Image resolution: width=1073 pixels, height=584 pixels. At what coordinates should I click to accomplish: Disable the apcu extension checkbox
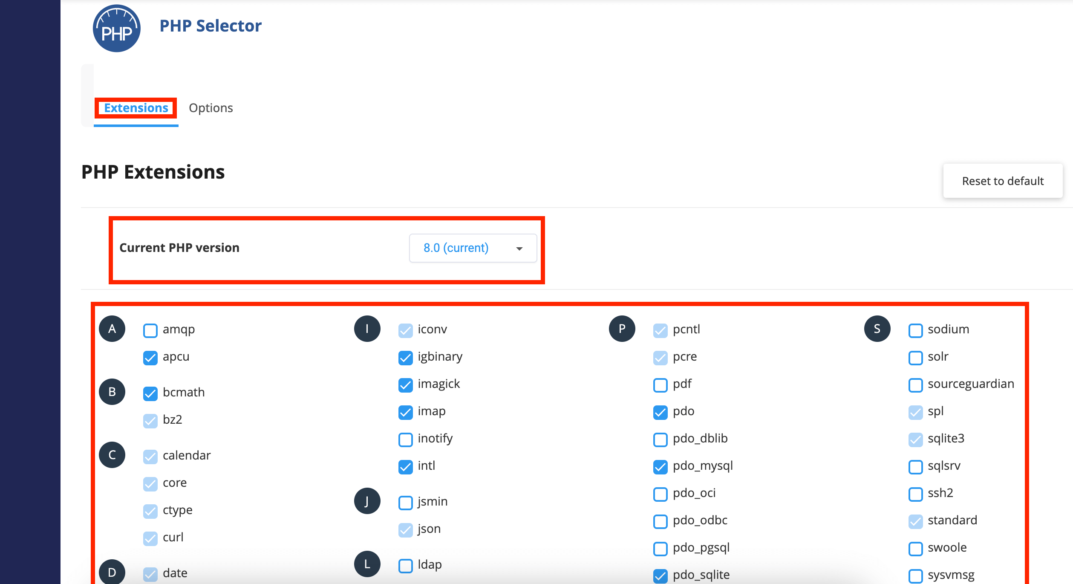tap(150, 358)
